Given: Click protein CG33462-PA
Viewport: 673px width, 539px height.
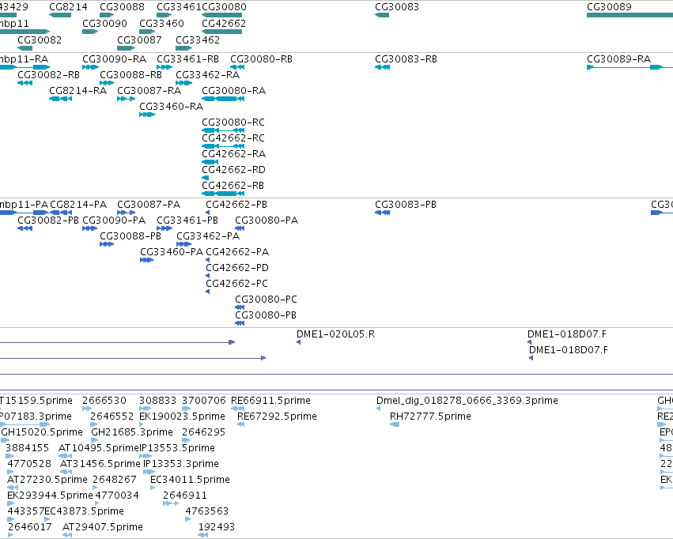Looking at the screenshot, I should [x=208, y=236].
